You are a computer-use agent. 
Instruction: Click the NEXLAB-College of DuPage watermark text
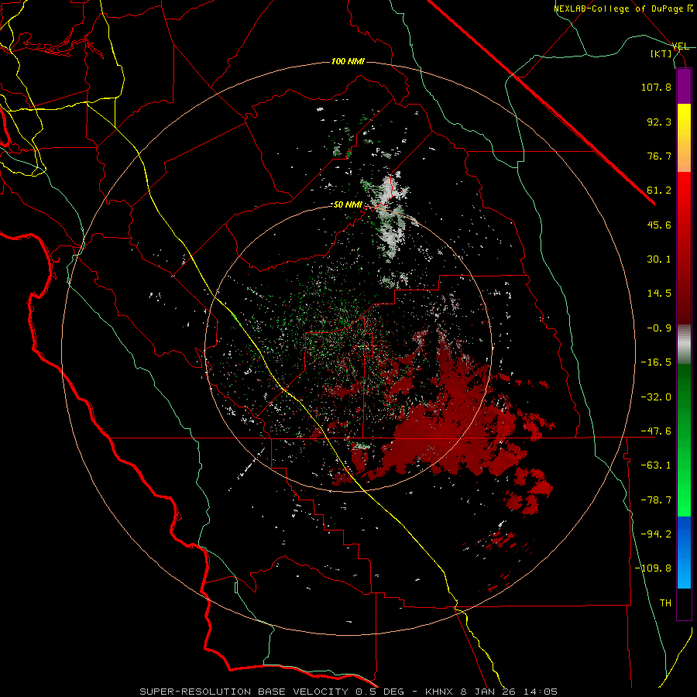[623, 9]
